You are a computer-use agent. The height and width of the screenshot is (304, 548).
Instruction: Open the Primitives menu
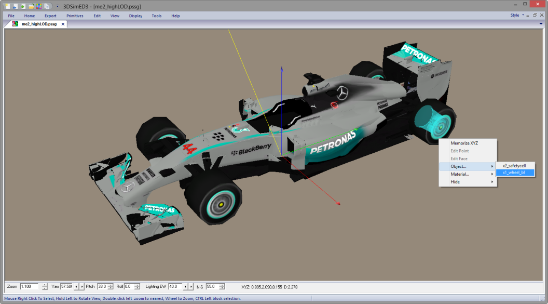pos(75,16)
